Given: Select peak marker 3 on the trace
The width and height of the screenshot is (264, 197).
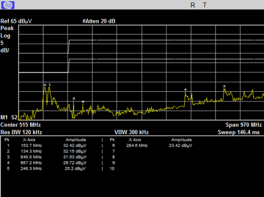Looking at the screenshot, I should tap(224, 87).
